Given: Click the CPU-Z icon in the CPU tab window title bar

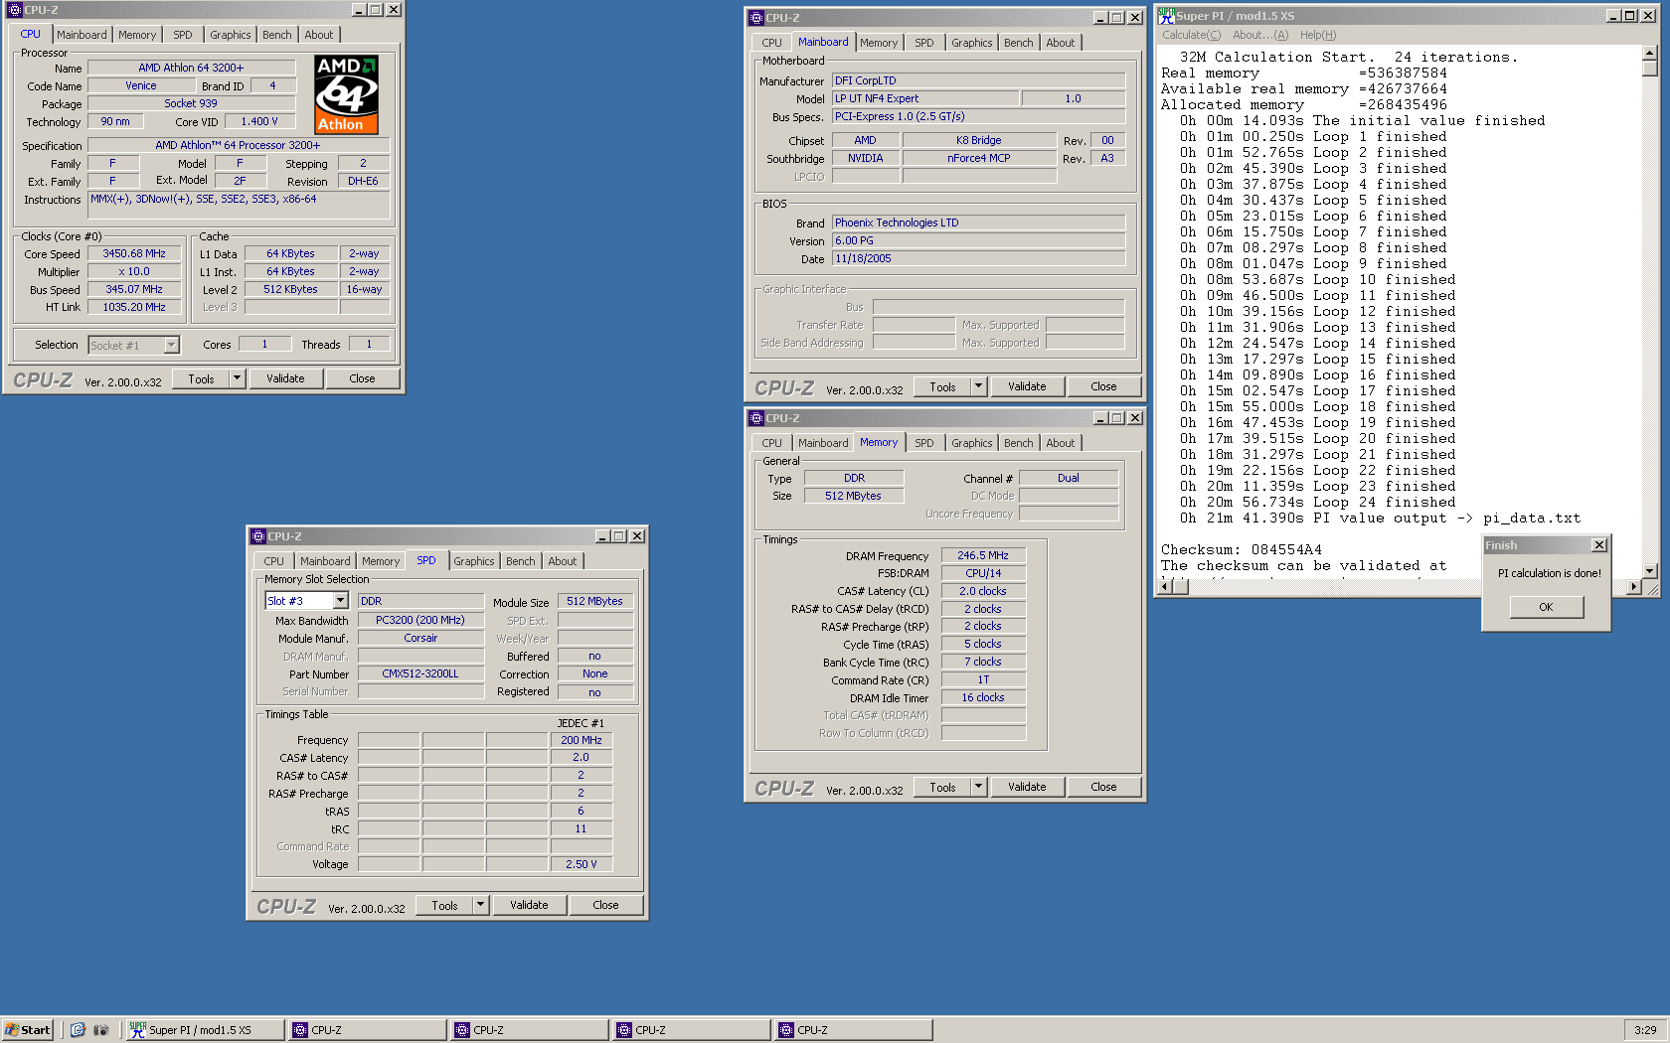Looking at the screenshot, I should click(15, 10).
